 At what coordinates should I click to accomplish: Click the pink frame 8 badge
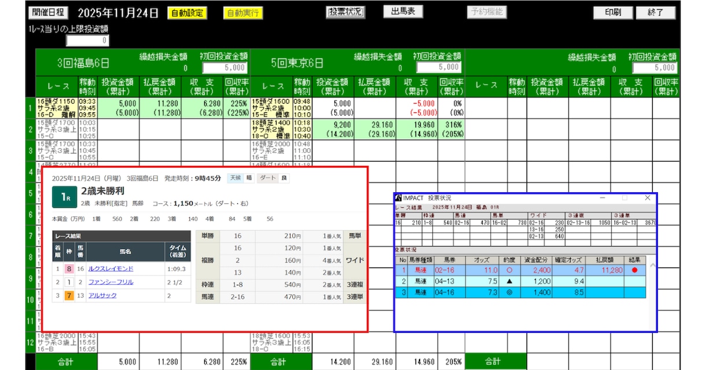69,269
